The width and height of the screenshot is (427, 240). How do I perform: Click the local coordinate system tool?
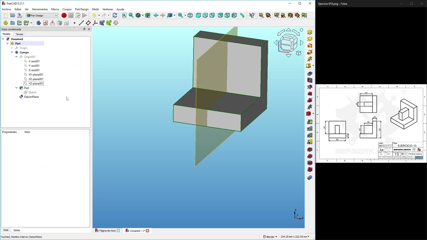pyautogui.click(x=95, y=23)
